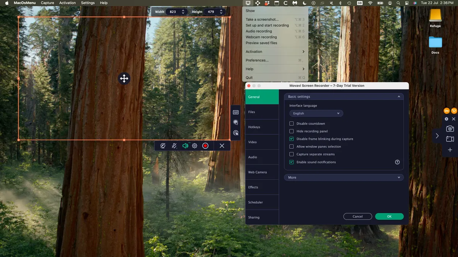Image resolution: width=458 pixels, height=257 pixels.
Task: Collapse the Basic settings section
Action: tap(399, 96)
